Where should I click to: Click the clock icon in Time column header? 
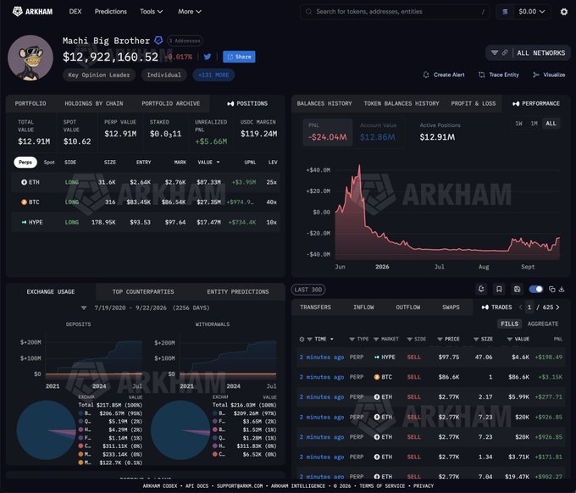point(302,339)
